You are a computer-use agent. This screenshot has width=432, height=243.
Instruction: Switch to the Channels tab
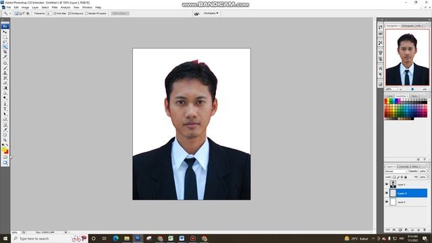pos(404,167)
